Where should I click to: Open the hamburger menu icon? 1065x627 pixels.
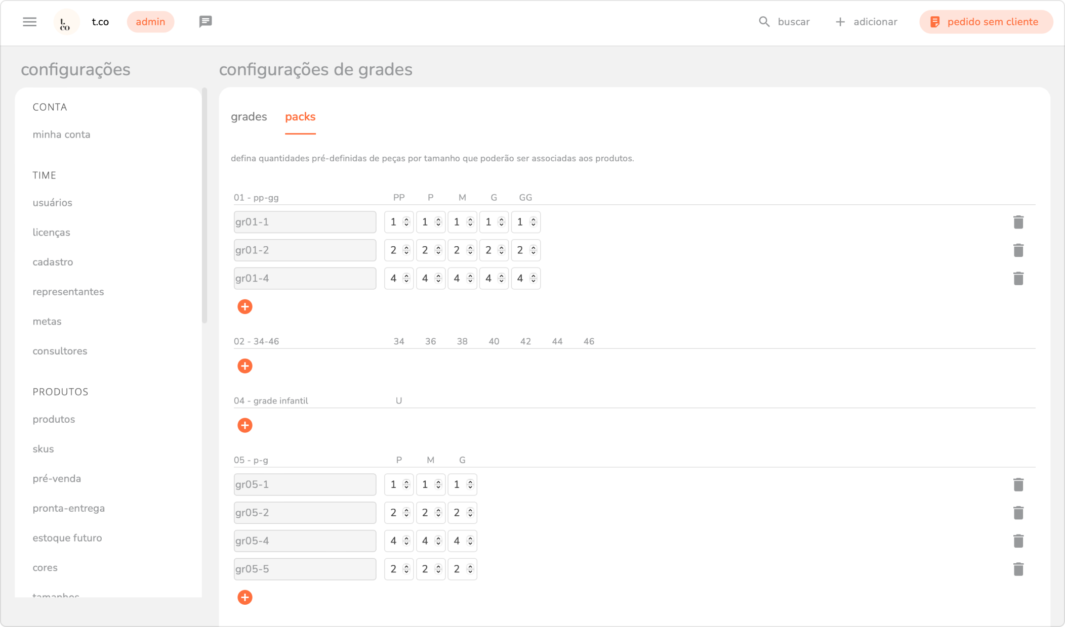point(29,22)
